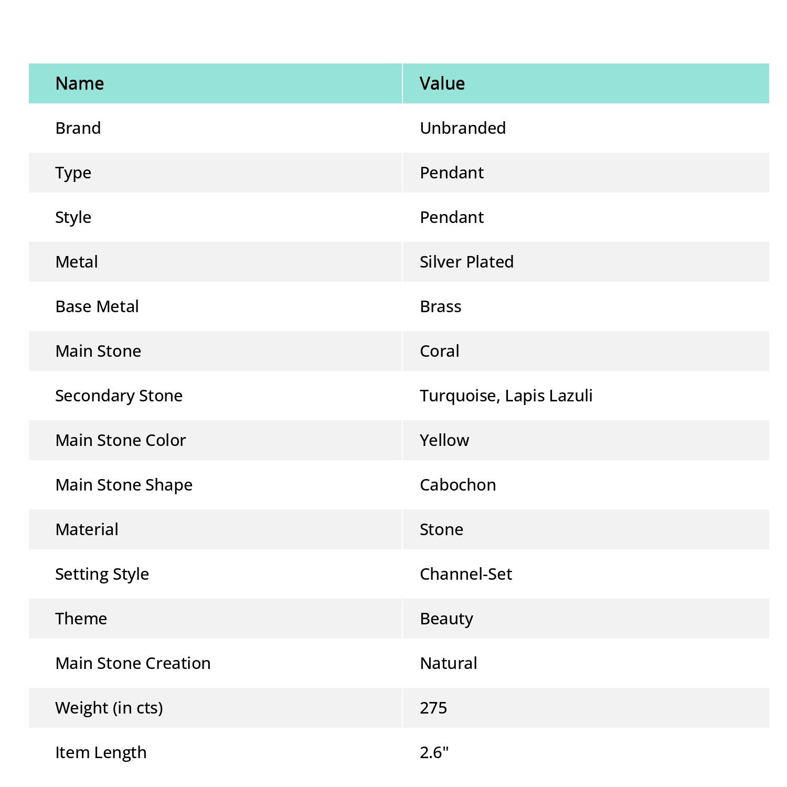Viewport: 787px width, 787px height.
Task: Click the Name column header
Action: pyautogui.click(x=80, y=83)
